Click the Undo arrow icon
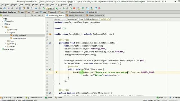180x101 pixels. [x=9, y=8]
